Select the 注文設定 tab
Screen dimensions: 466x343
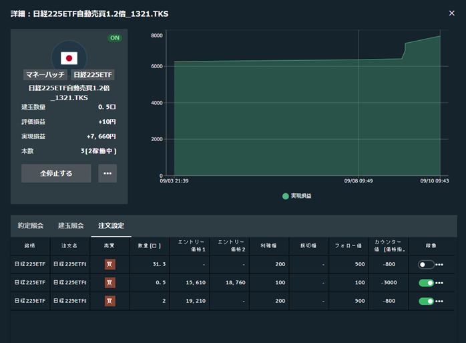coord(111,226)
